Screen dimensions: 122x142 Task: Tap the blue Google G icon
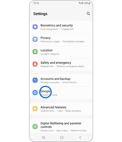[35, 93]
